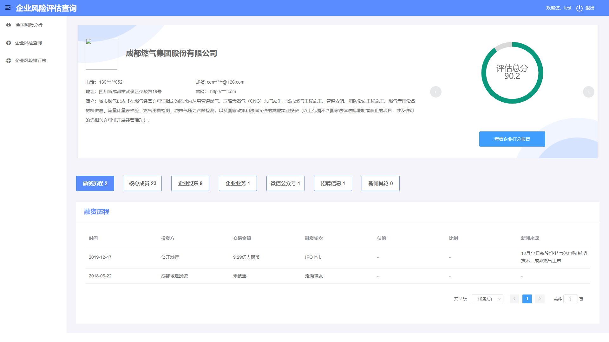Log out via 退出

[590, 8]
